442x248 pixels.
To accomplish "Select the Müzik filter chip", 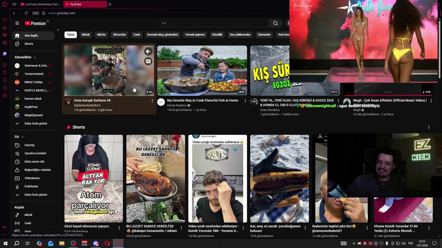I will (86, 34).
